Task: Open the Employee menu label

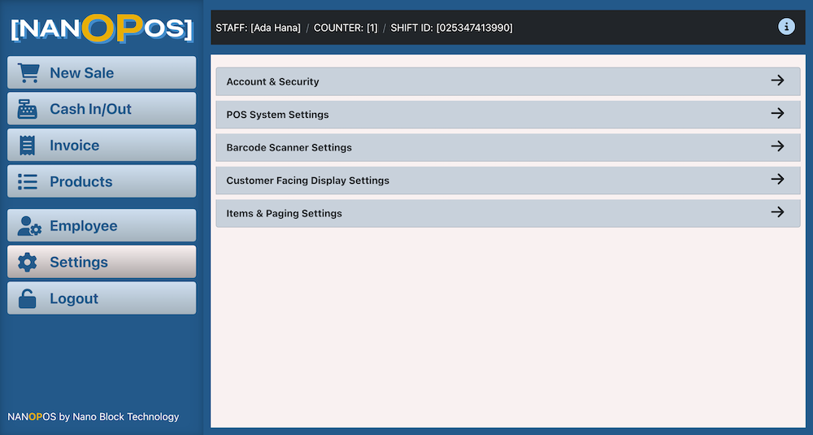Action: point(84,226)
